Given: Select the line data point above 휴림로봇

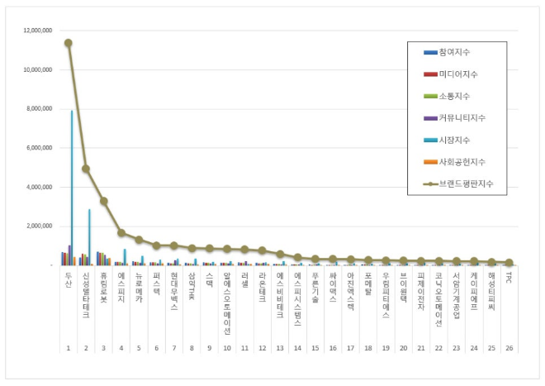Looking at the screenshot, I should click(x=103, y=201).
